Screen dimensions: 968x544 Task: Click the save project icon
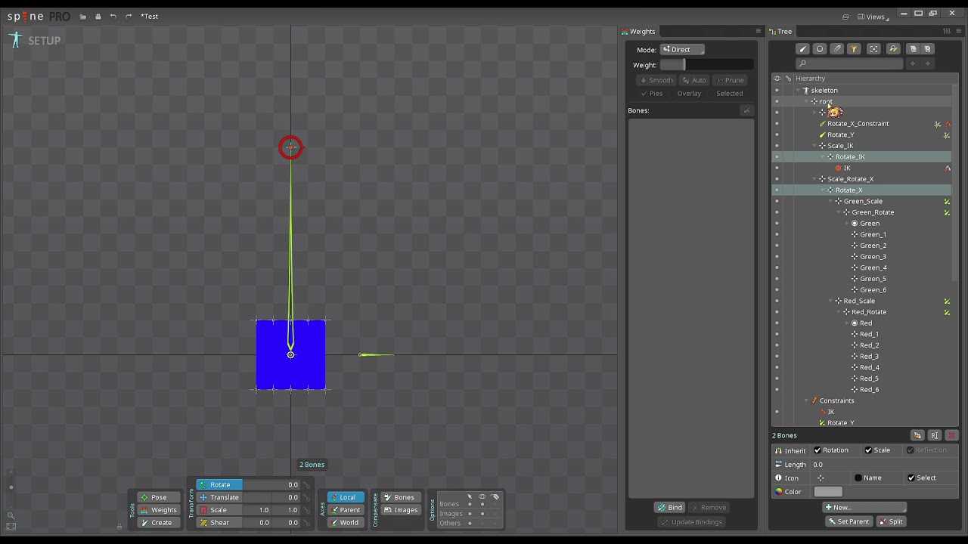(x=98, y=17)
